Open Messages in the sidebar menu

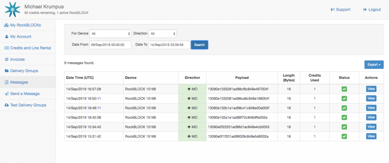pyautogui.click(x=19, y=82)
